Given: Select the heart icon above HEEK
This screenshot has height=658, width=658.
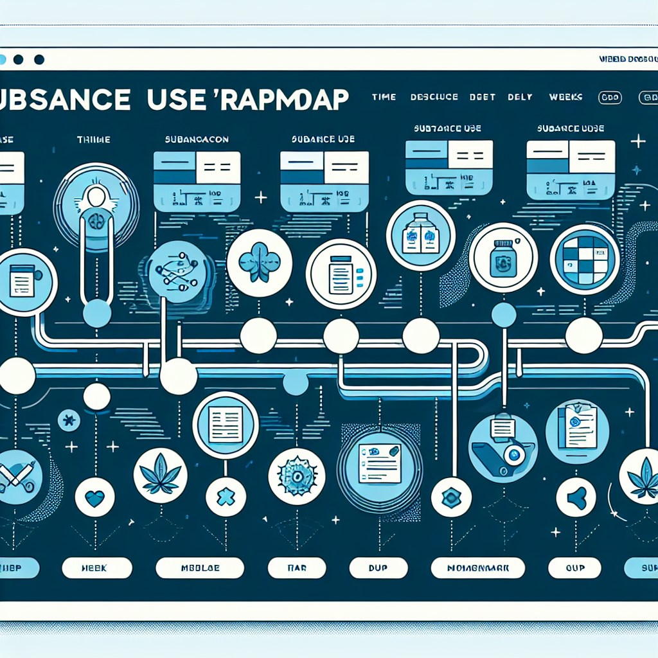Looking at the screenshot, I should [x=96, y=498].
